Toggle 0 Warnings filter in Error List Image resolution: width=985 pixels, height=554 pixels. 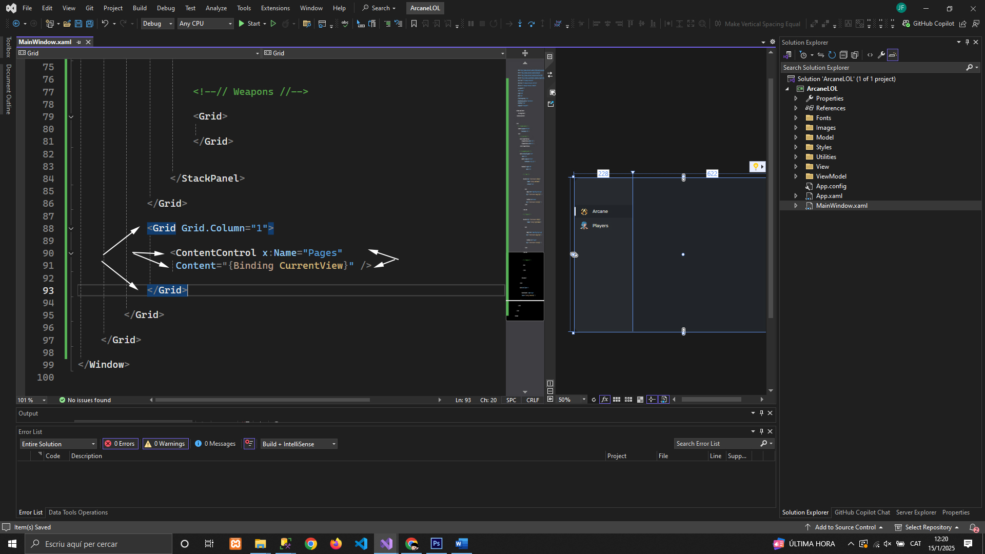165,444
